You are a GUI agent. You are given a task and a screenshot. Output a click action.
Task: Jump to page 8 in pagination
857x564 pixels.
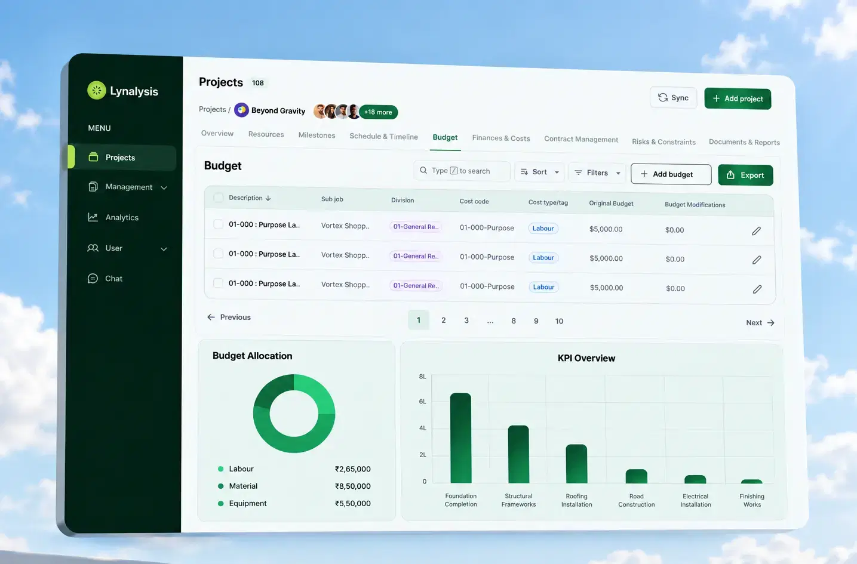514,321
